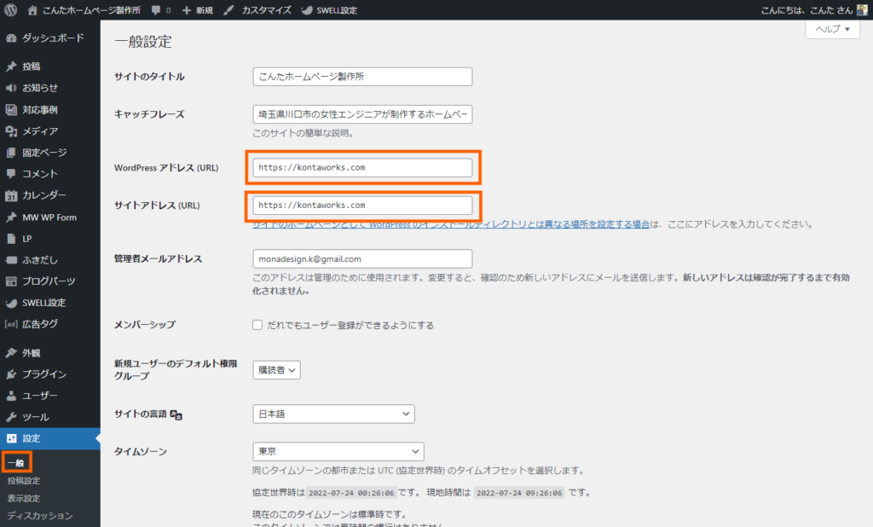Screen dimensions: 873x527
Task: Open ブログパーツ menu item
Action: pyautogui.click(x=49, y=281)
